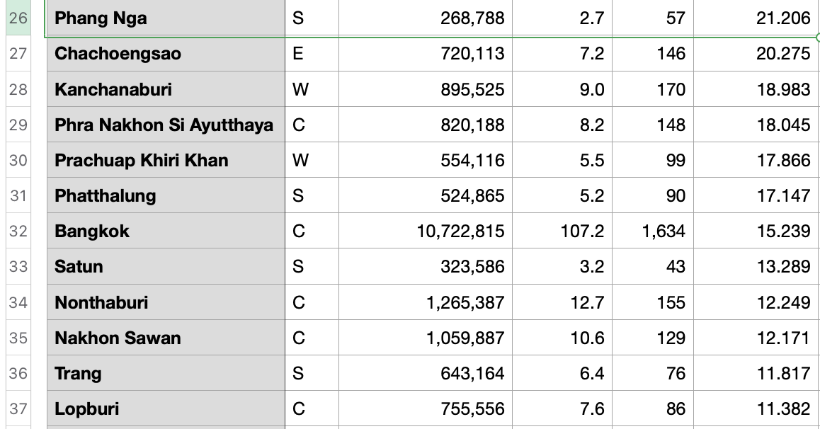The image size is (820, 429).
Task: Select Kanchanaburi's region cell W
Action: point(312,89)
